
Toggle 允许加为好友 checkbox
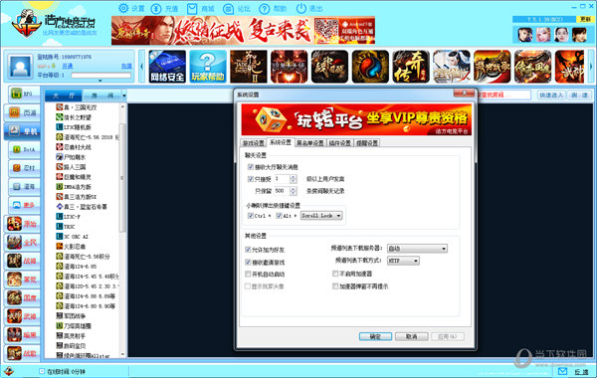point(248,250)
